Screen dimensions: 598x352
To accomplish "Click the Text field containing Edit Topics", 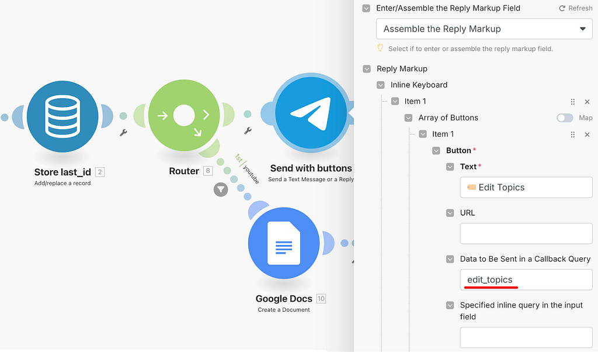I will tap(526, 188).
